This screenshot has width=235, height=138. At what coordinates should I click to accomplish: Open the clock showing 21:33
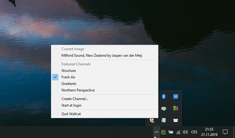click(x=209, y=132)
